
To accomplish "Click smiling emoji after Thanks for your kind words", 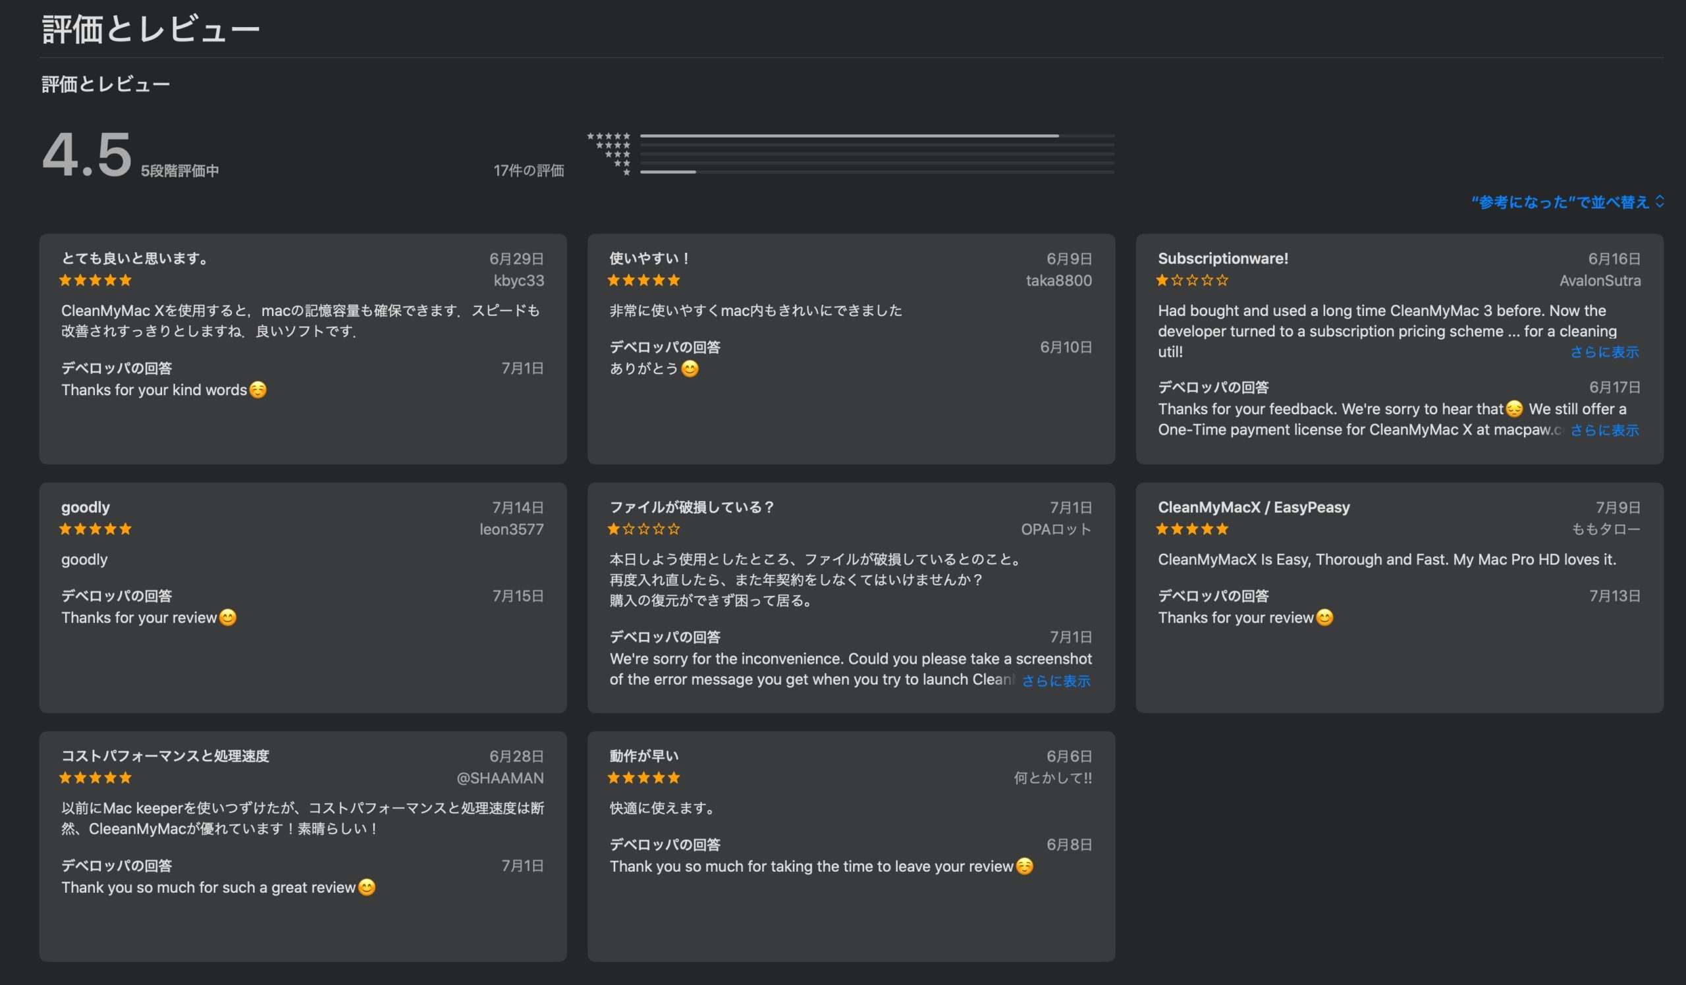I will coord(258,390).
